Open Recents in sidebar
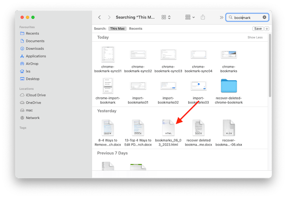Viewport: 287px width, 198px height. pos(32,33)
